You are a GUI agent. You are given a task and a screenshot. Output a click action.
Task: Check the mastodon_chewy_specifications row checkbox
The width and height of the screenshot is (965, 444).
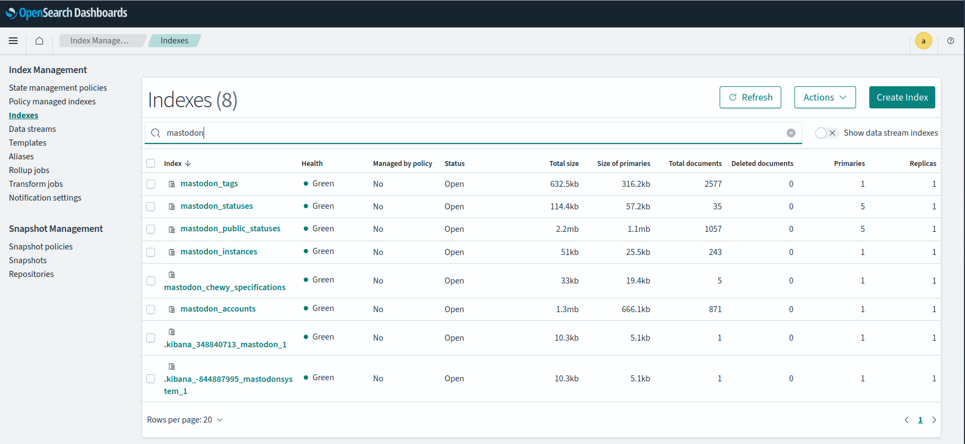point(151,281)
